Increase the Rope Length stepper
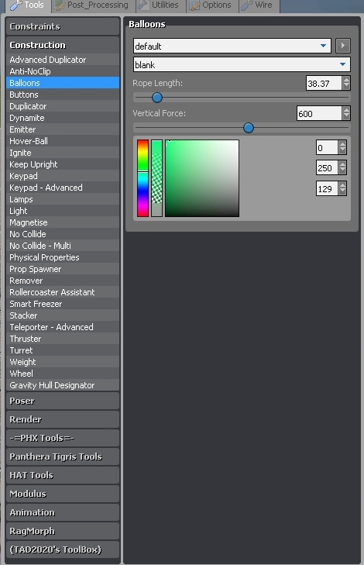The image size is (364, 565). (346, 80)
